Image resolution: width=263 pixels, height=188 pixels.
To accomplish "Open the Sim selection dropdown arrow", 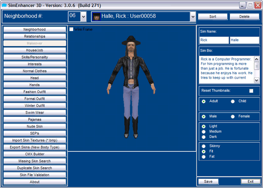I will 193,16.
